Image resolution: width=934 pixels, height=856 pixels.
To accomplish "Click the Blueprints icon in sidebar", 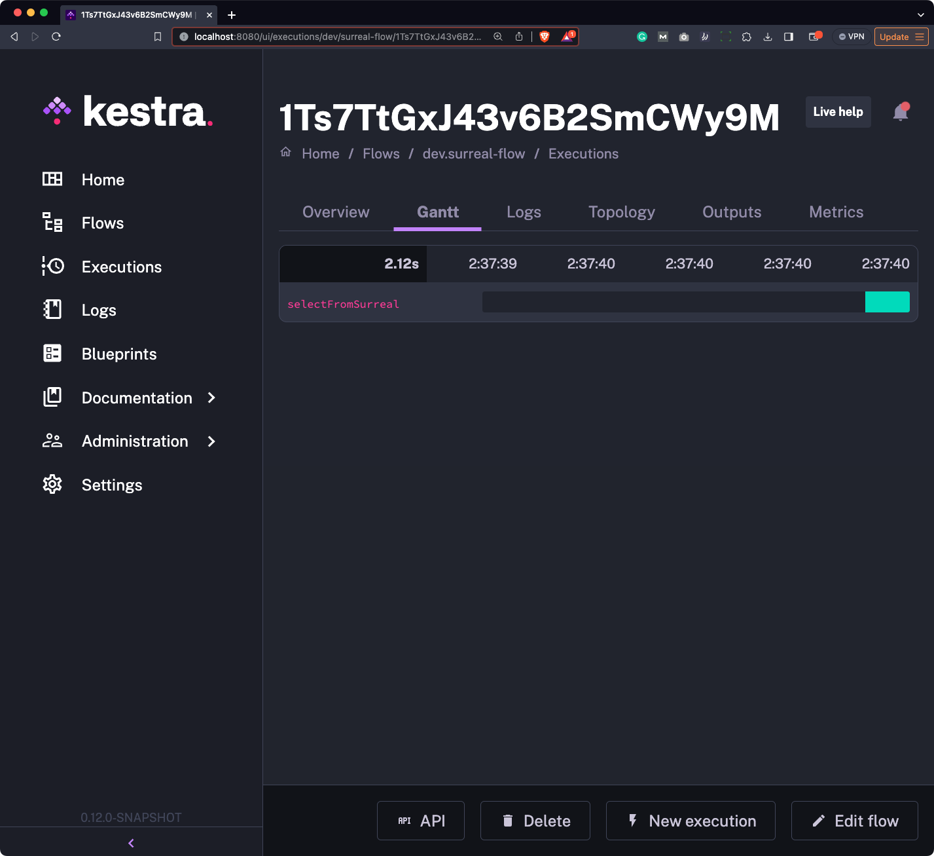I will pyautogui.click(x=52, y=354).
